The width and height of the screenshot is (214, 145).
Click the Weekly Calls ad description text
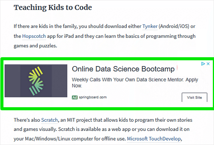click(x=135, y=82)
